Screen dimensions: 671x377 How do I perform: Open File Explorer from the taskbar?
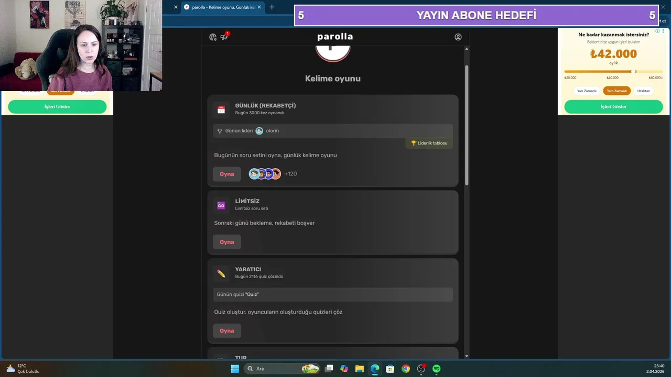coord(360,369)
